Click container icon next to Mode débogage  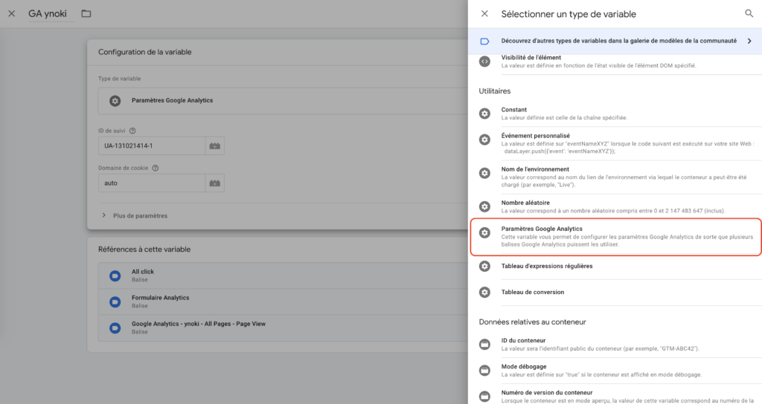[x=484, y=371]
